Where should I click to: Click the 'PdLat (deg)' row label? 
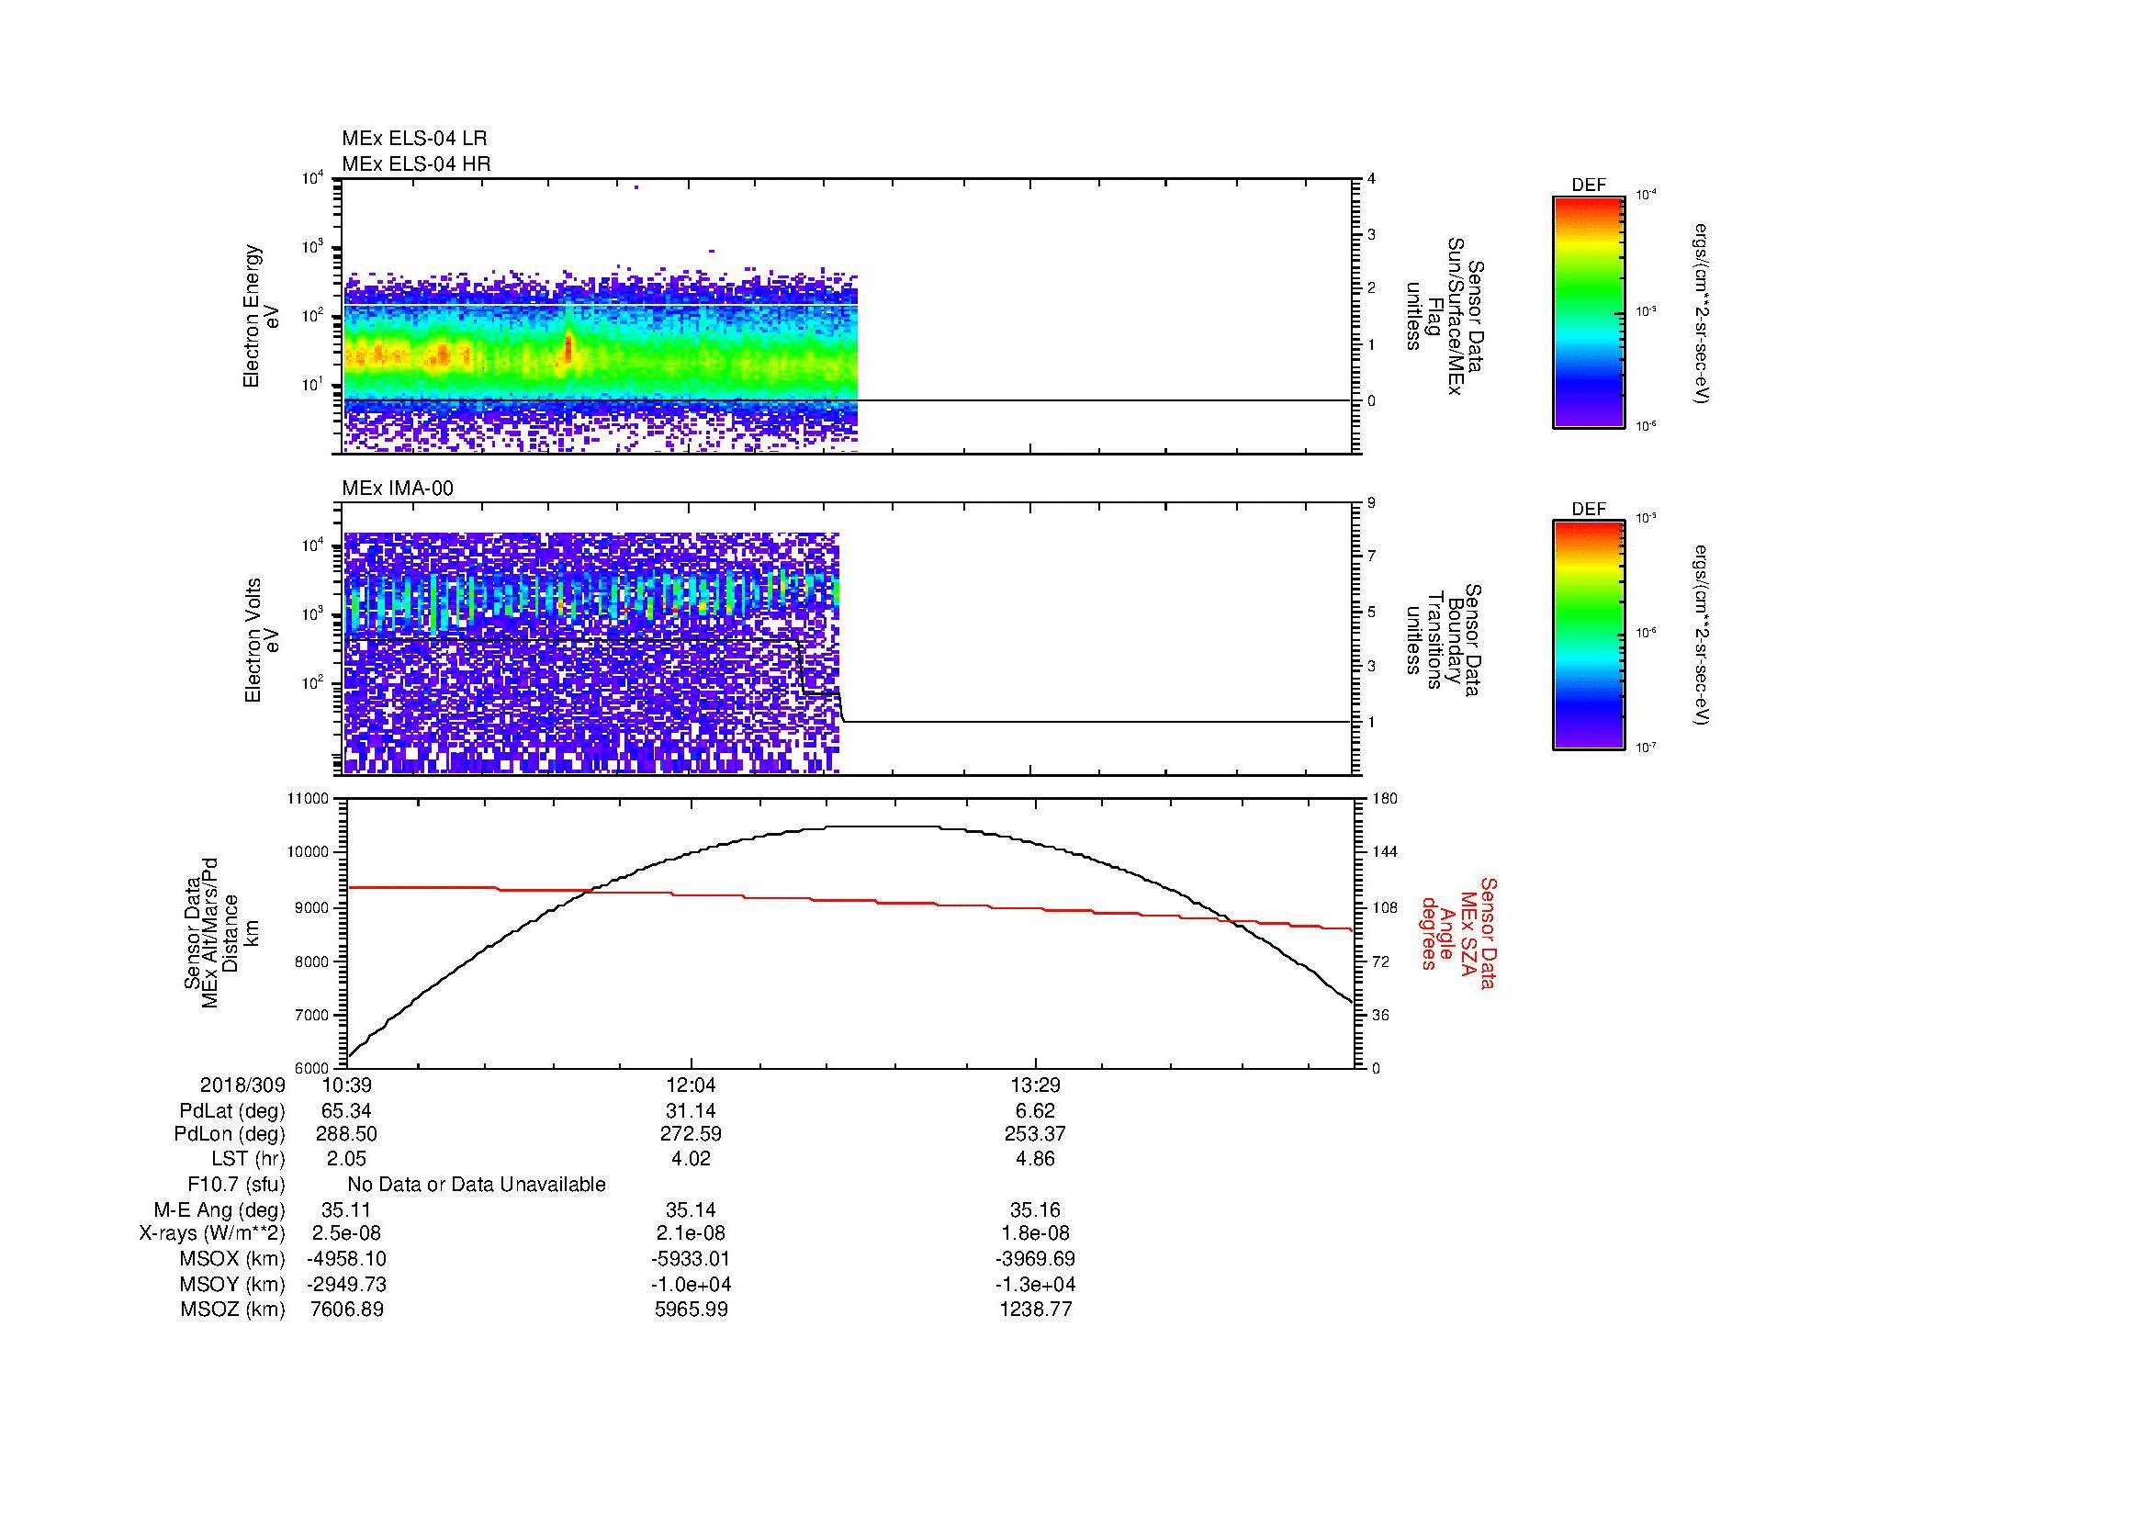[x=232, y=1111]
